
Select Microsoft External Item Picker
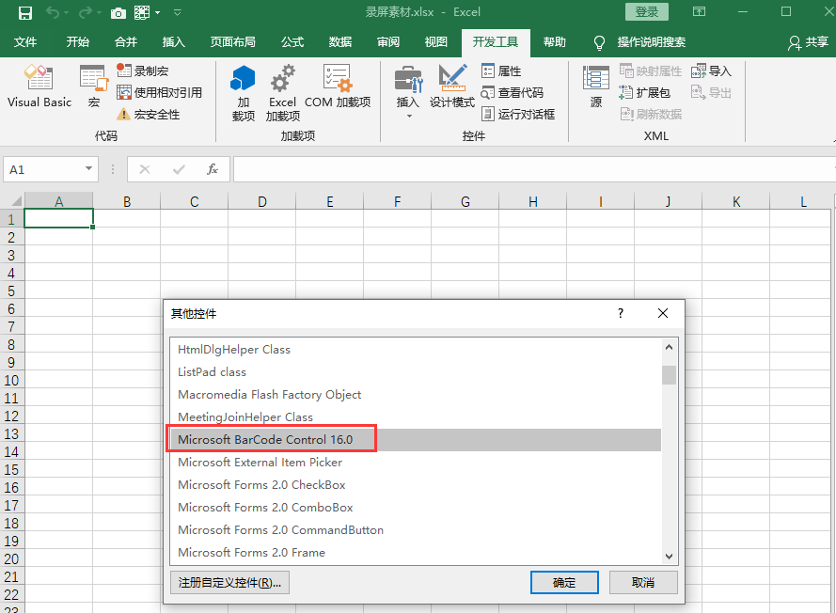[416, 463]
